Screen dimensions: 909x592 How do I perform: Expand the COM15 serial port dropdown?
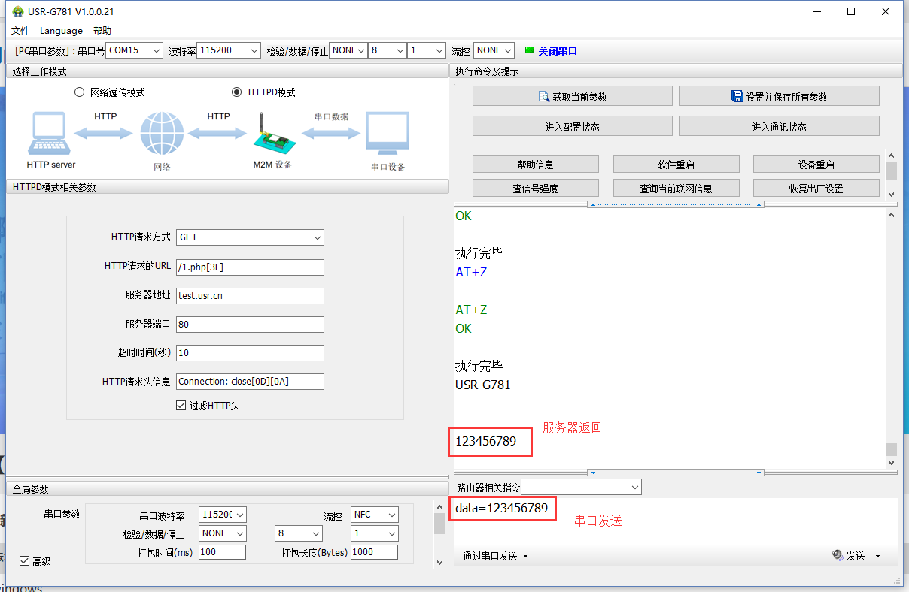coord(156,50)
